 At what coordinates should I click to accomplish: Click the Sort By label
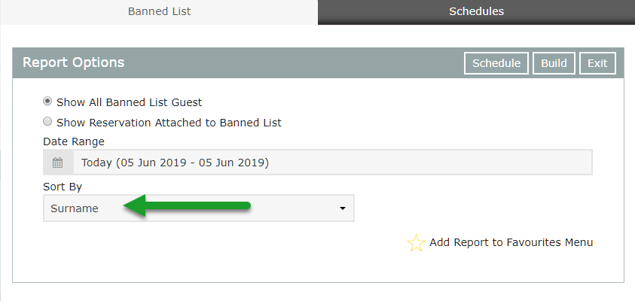(x=63, y=187)
